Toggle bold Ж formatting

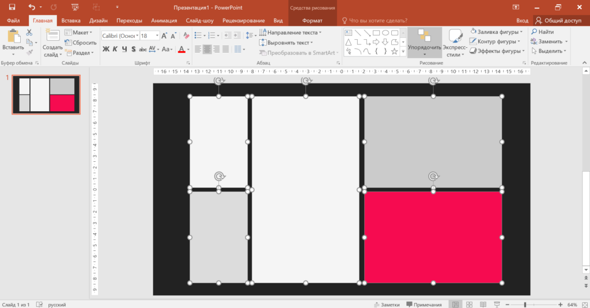pyautogui.click(x=106, y=50)
